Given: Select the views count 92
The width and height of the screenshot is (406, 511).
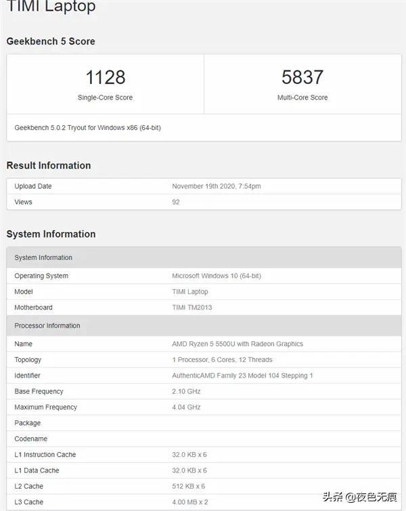Looking at the screenshot, I should point(176,202).
